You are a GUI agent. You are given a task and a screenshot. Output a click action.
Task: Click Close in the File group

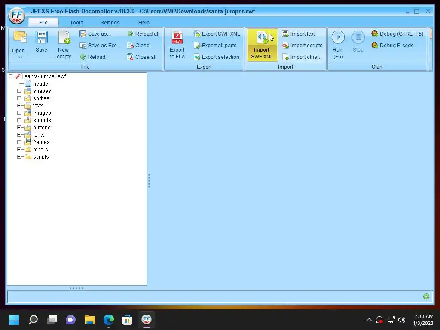[138, 45]
